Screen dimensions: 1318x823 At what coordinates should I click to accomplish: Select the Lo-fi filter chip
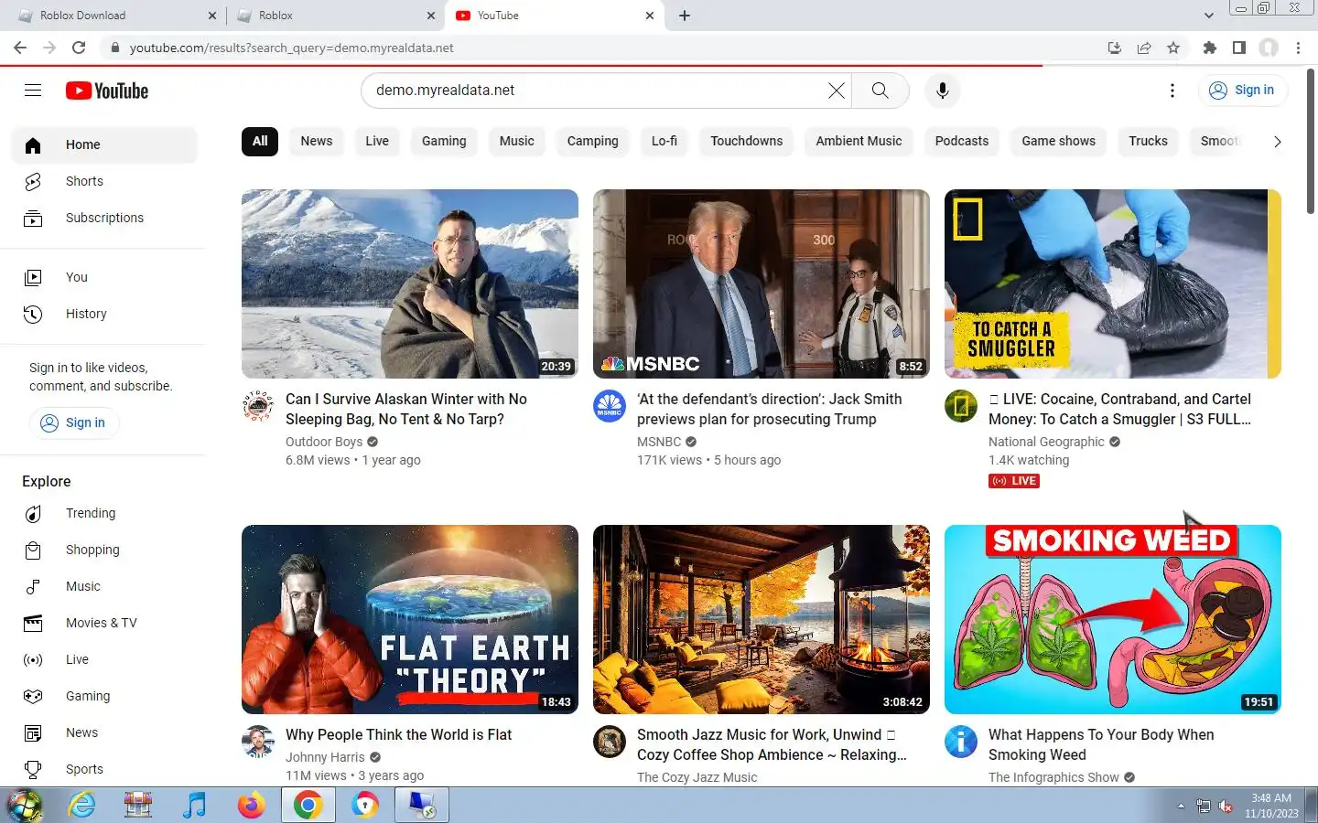pos(664,141)
